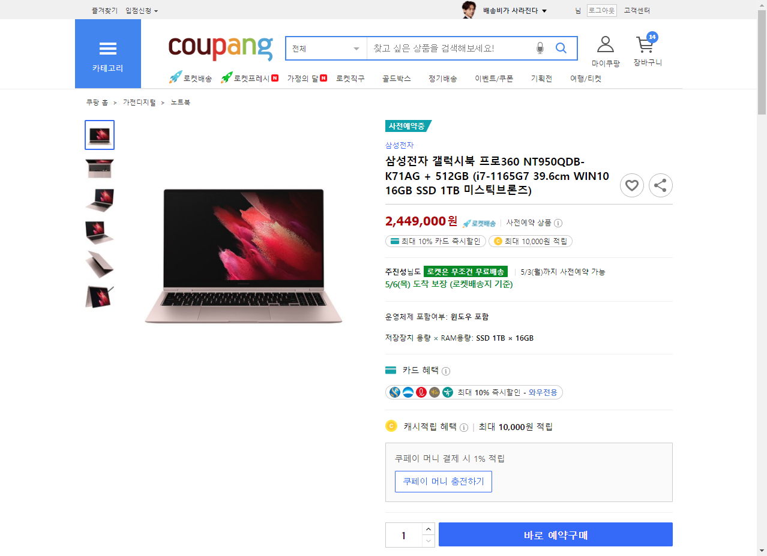Click the quantity input field

tap(403, 534)
